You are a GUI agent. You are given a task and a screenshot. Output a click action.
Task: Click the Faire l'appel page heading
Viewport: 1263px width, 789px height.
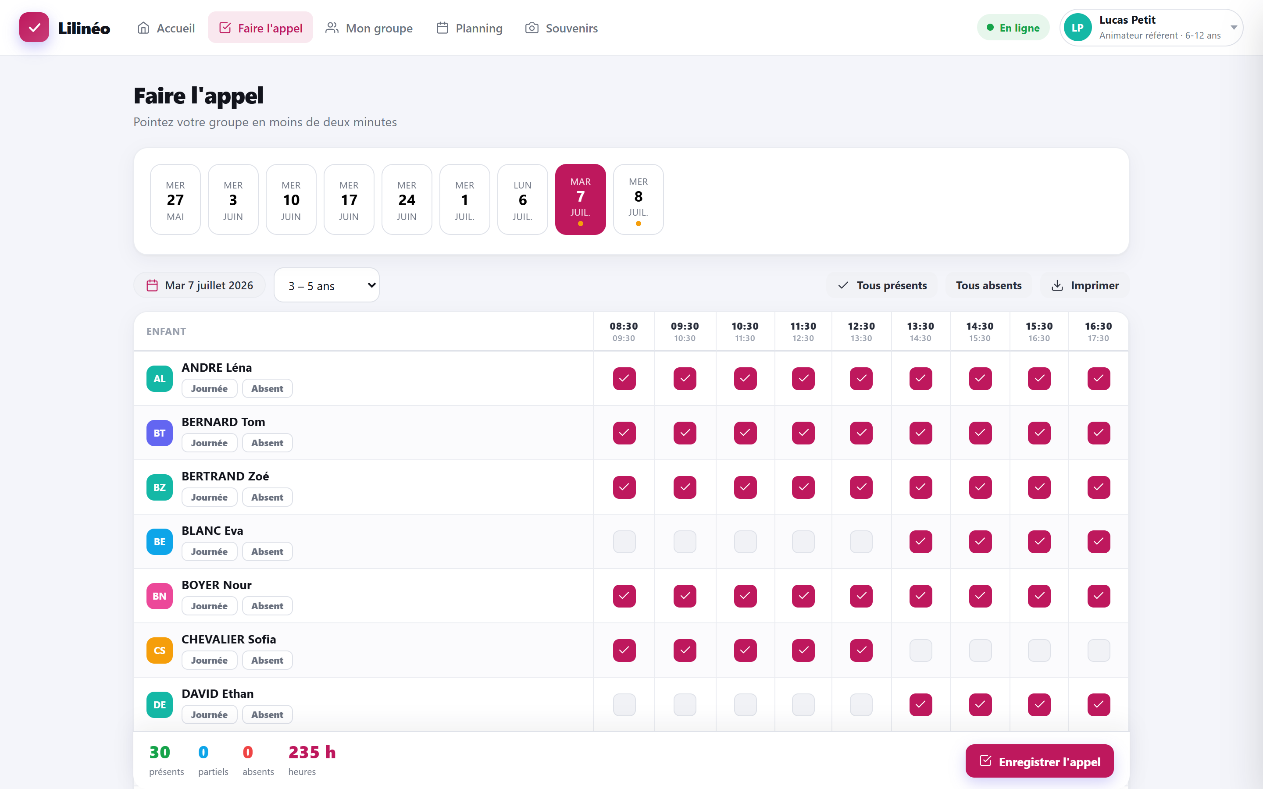(x=198, y=96)
